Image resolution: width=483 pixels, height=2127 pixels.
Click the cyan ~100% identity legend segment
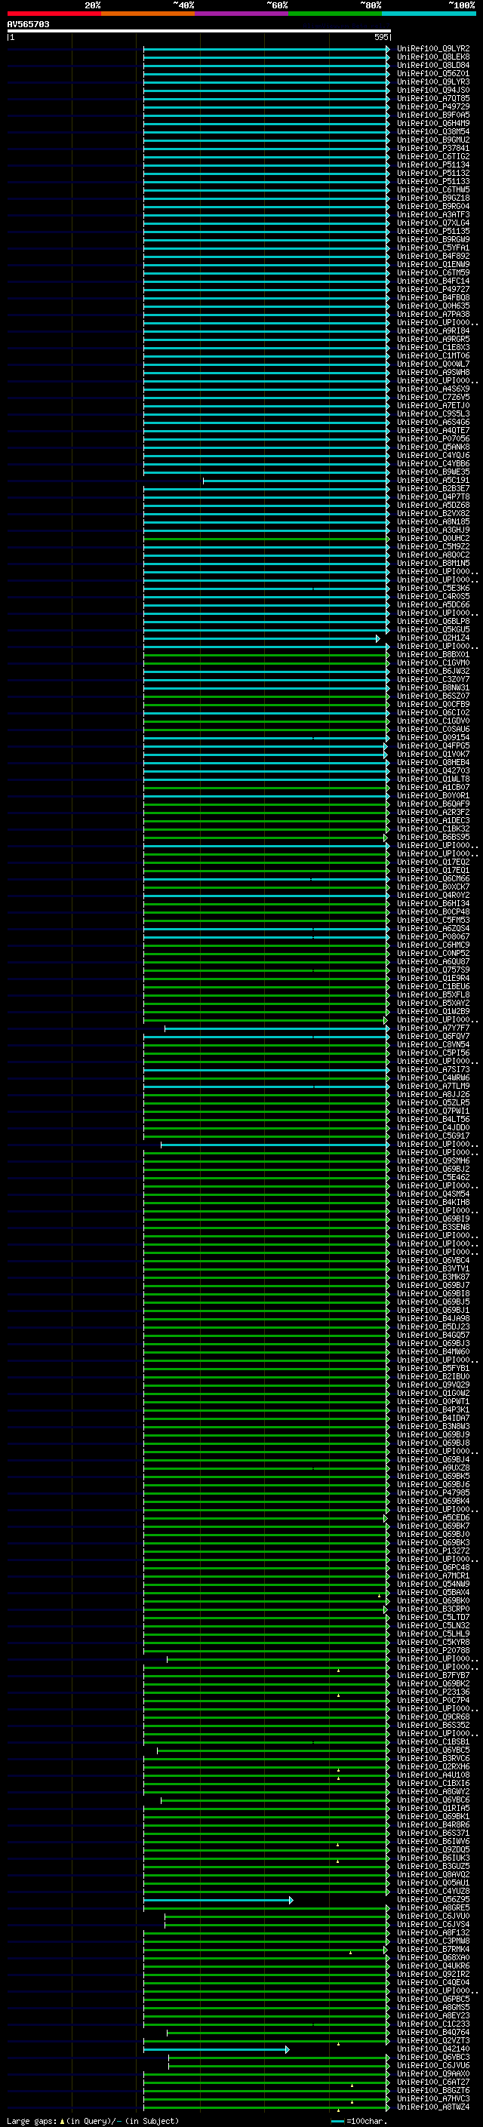pos(429,14)
